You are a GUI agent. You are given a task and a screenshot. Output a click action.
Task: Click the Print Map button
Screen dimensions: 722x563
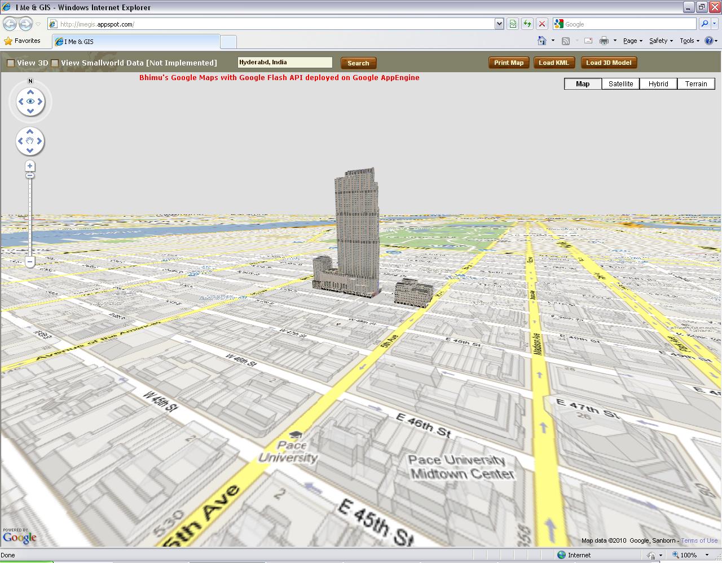[x=509, y=63]
